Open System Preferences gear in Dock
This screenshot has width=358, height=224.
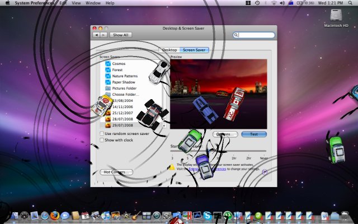[x=167, y=215]
